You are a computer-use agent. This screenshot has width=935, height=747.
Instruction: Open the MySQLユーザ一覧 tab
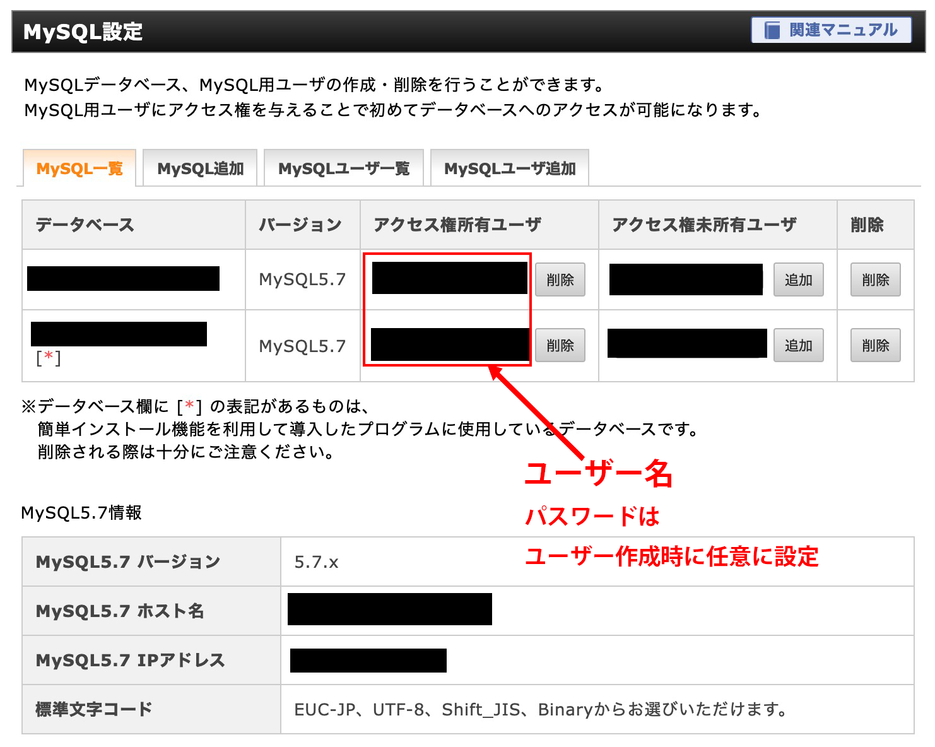343,168
